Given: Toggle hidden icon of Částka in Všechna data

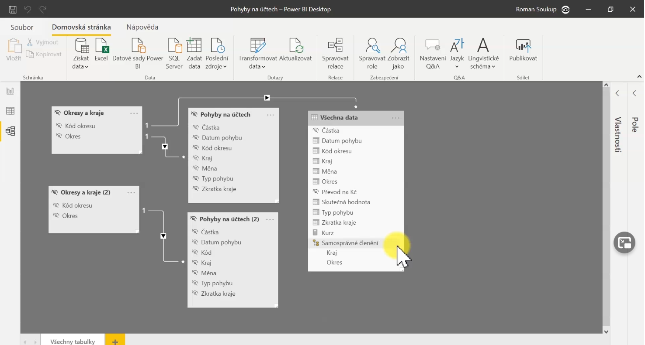Looking at the screenshot, I should click(x=316, y=130).
